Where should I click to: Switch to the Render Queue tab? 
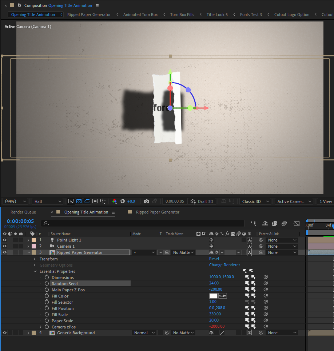[x=23, y=212]
